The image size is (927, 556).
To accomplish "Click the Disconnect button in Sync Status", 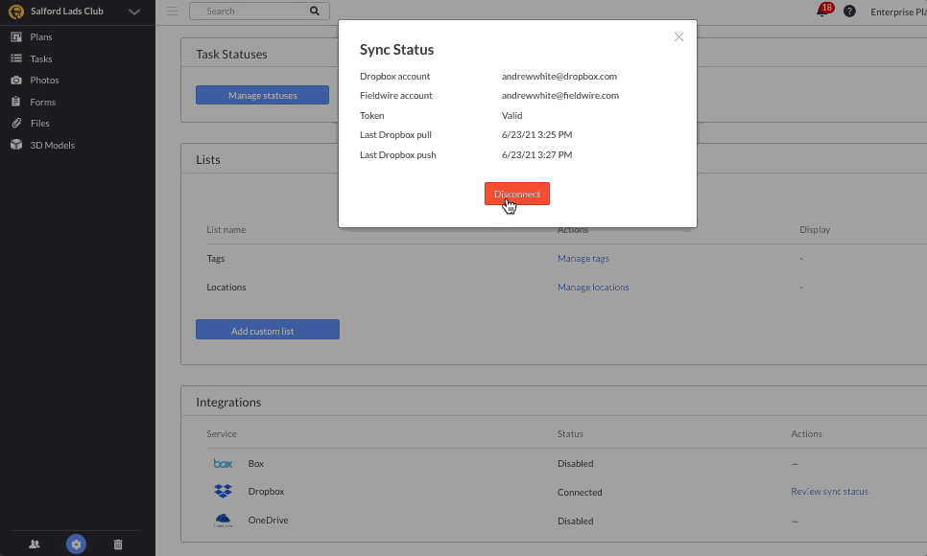I will [516, 193].
